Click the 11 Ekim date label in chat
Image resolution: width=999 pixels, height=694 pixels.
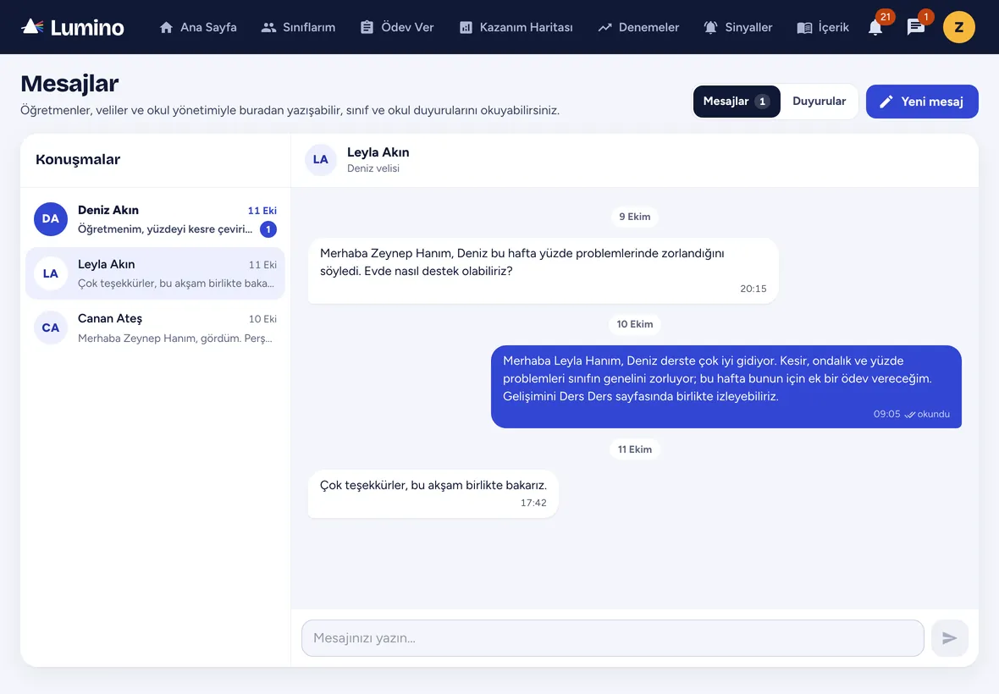tap(635, 449)
